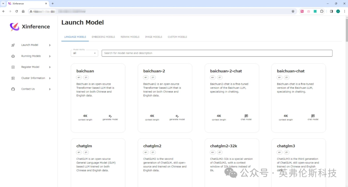Select the chatglm3 model card title
The image size is (348, 187).
click(x=286, y=146)
